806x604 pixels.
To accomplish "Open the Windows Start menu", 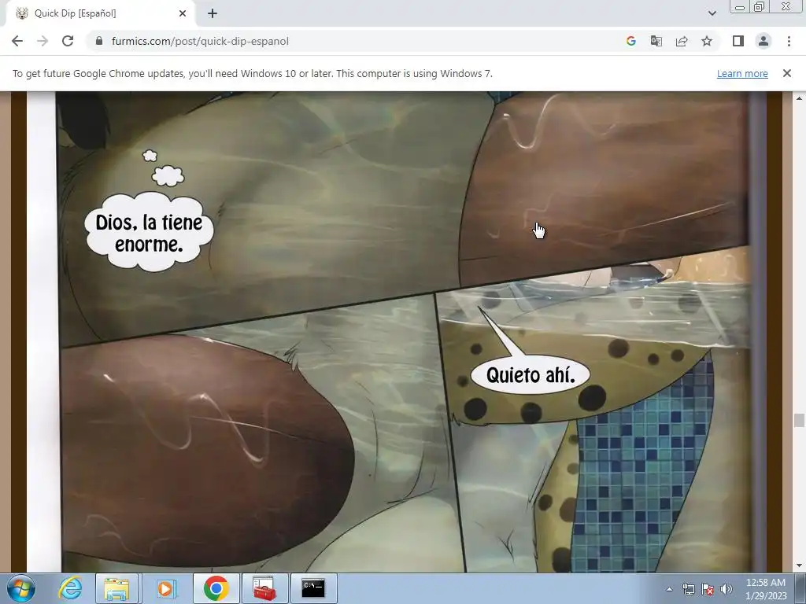I will coord(21,588).
